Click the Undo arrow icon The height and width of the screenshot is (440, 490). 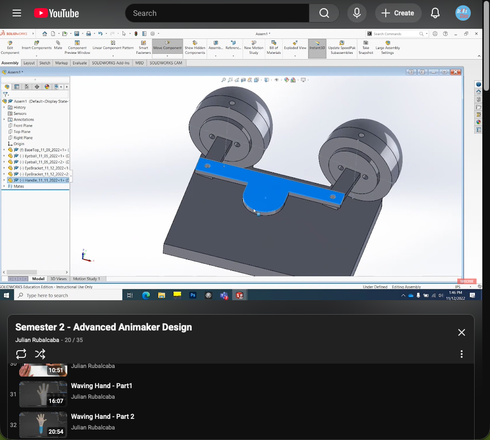coord(100,34)
